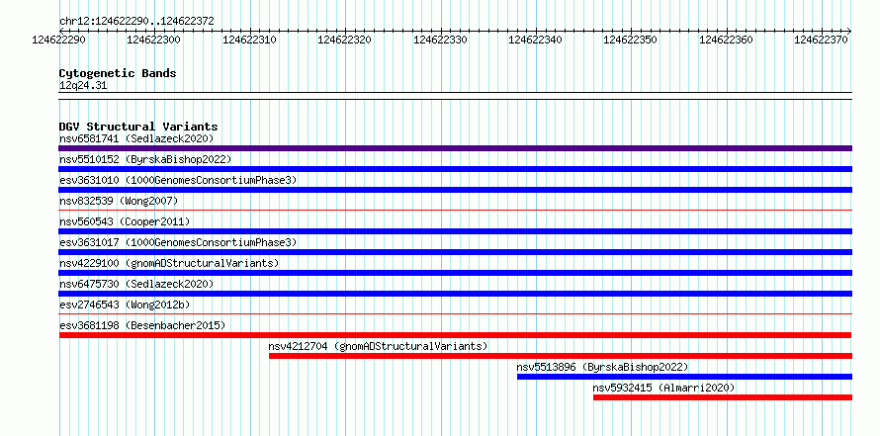Open the nsv560543 (Cooper2011) variant
The width and height of the screenshot is (880, 436).
pos(125,221)
